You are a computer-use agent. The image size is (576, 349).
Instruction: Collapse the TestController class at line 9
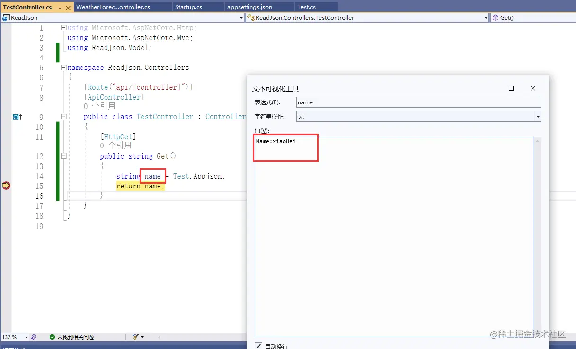pos(63,117)
